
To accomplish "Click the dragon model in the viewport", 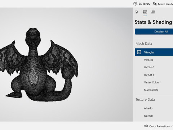I will point(39,65).
